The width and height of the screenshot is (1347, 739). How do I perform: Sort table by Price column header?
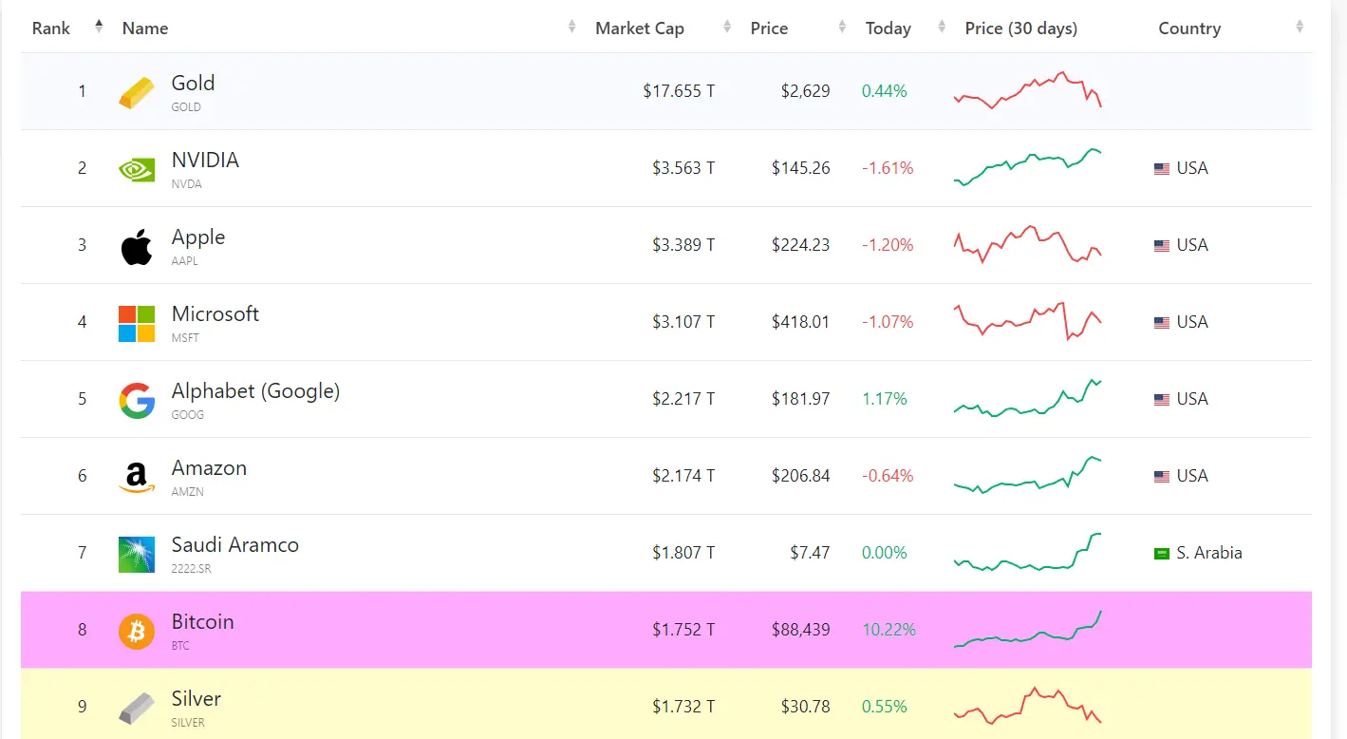tap(769, 28)
